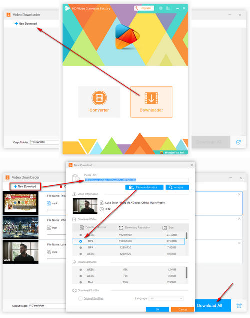Screen dimensions: 250x318
Task: Open the list menu icon beside the settings gear
Action: coord(168,8)
